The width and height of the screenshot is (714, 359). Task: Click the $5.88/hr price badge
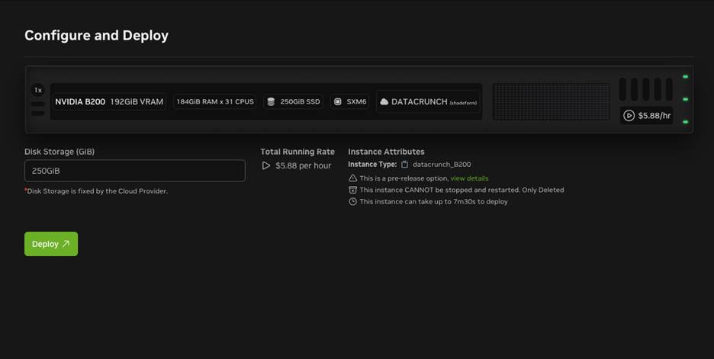(x=647, y=116)
